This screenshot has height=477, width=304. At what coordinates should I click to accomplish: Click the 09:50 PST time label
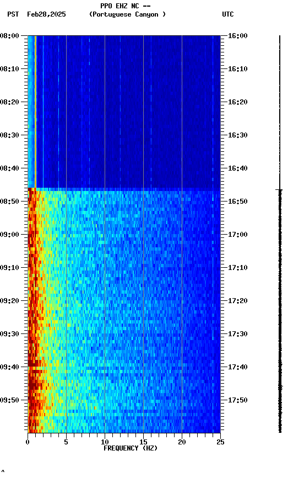[9, 400]
